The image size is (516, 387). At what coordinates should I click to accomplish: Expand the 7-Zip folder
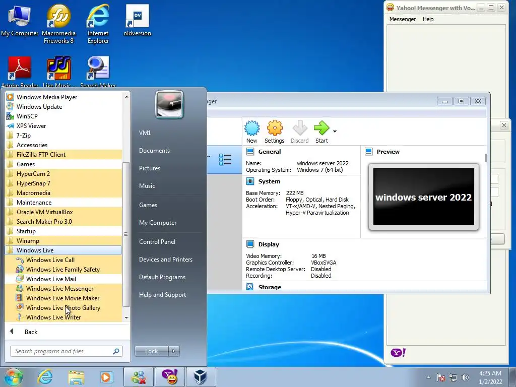(x=63, y=135)
